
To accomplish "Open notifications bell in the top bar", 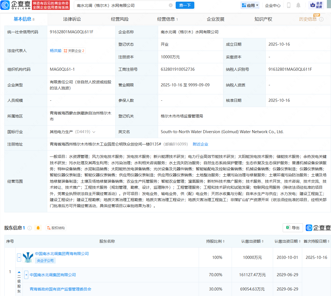I will pyautogui.click(x=298, y=5).
